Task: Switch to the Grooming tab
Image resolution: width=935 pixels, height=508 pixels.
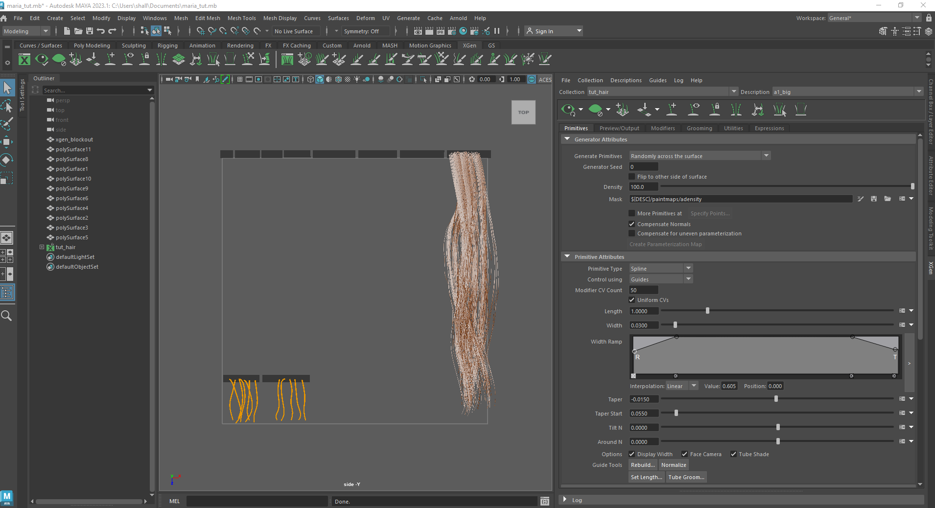Action: point(700,128)
